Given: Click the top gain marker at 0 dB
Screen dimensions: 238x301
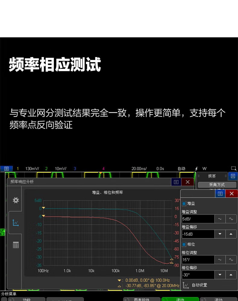Looking at the screenshot, I should [43, 208].
